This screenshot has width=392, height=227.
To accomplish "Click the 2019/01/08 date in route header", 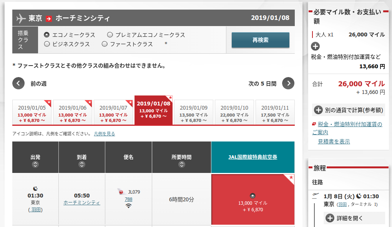I will tap(270, 18).
